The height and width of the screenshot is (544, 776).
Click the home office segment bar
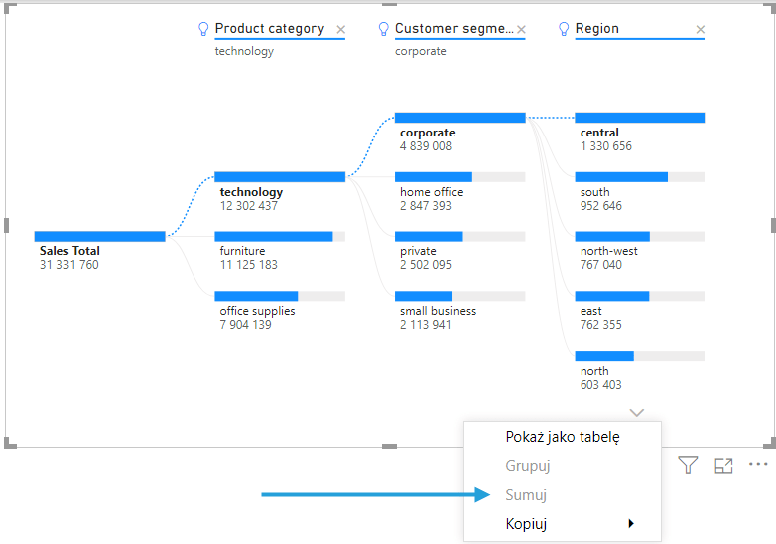coord(459,177)
